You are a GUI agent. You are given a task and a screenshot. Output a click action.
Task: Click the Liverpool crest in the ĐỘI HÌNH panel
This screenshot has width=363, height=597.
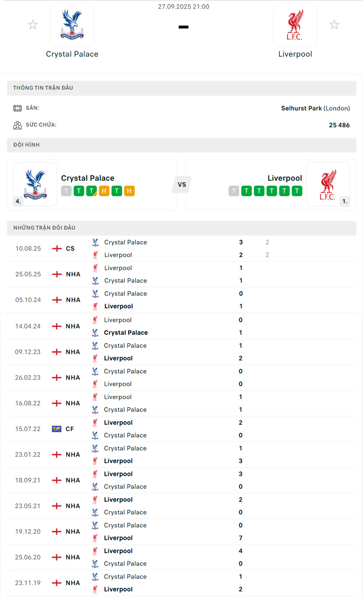[329, 184]
